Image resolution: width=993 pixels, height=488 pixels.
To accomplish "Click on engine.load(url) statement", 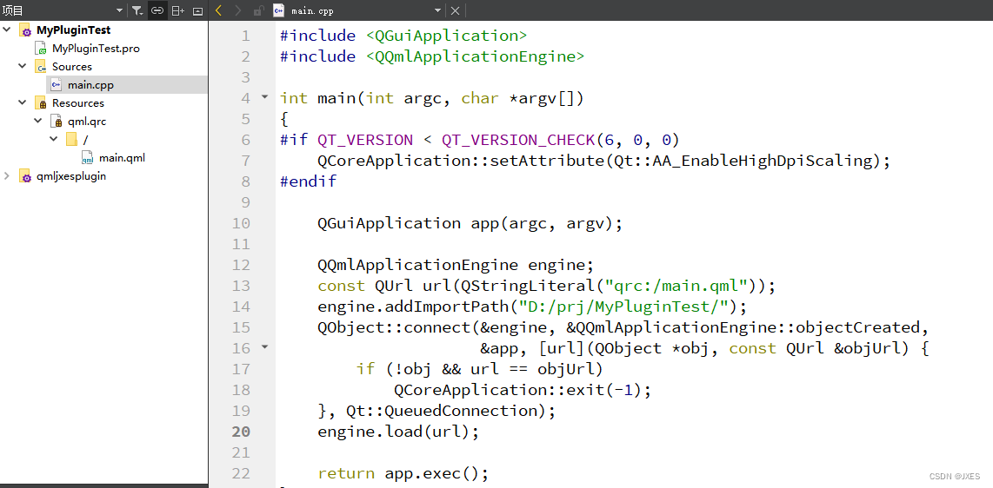I will (398, 432).
